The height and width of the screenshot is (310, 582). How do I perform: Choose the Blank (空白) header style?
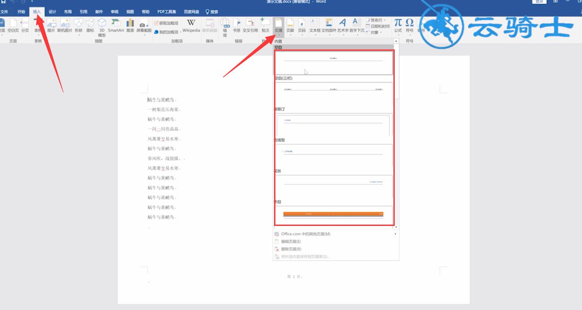tap(334, 63)
